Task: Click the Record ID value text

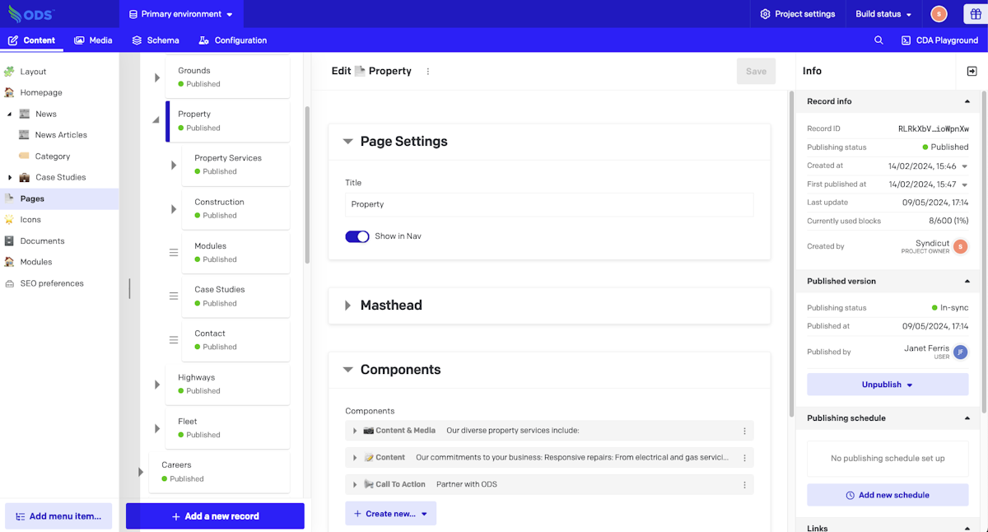Action: point(933,129)
